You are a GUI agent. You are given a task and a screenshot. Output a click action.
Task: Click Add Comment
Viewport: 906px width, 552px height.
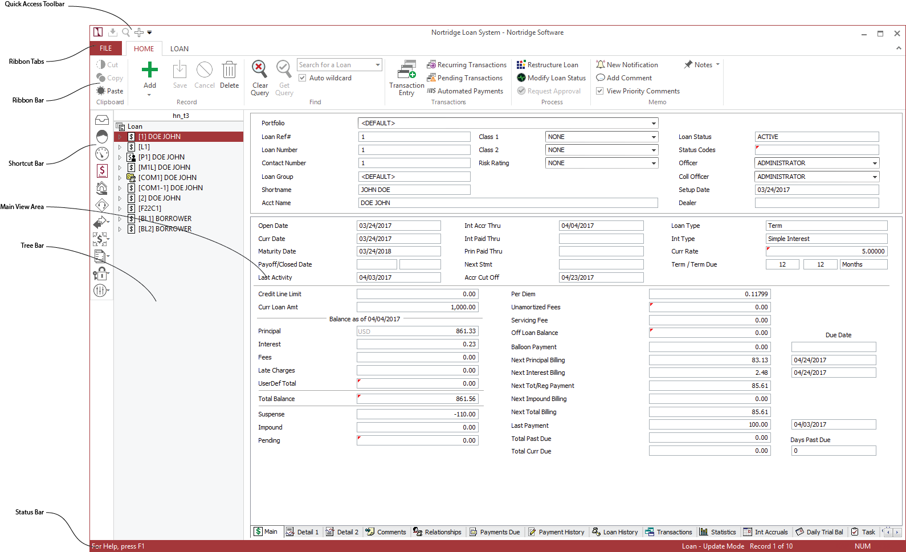(x=624, y=78)
